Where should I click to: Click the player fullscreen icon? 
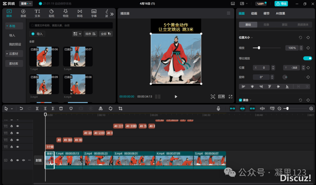coord(231,97)
